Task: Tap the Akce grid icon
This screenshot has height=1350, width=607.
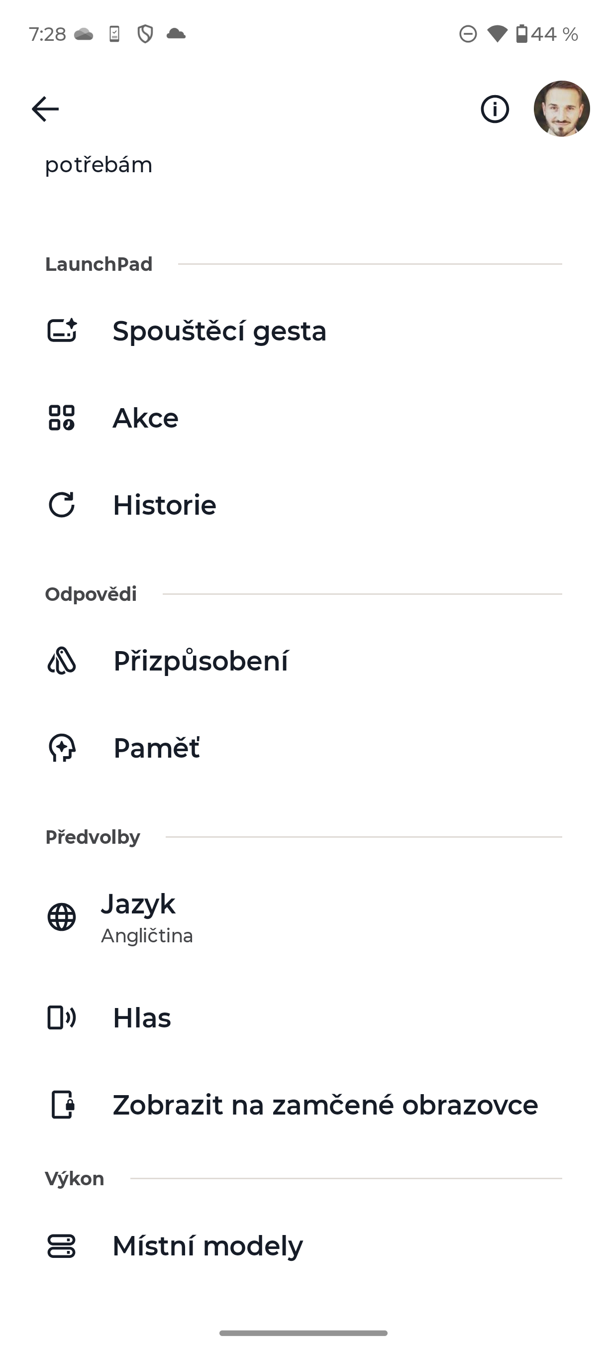Action: coord(62,418)
